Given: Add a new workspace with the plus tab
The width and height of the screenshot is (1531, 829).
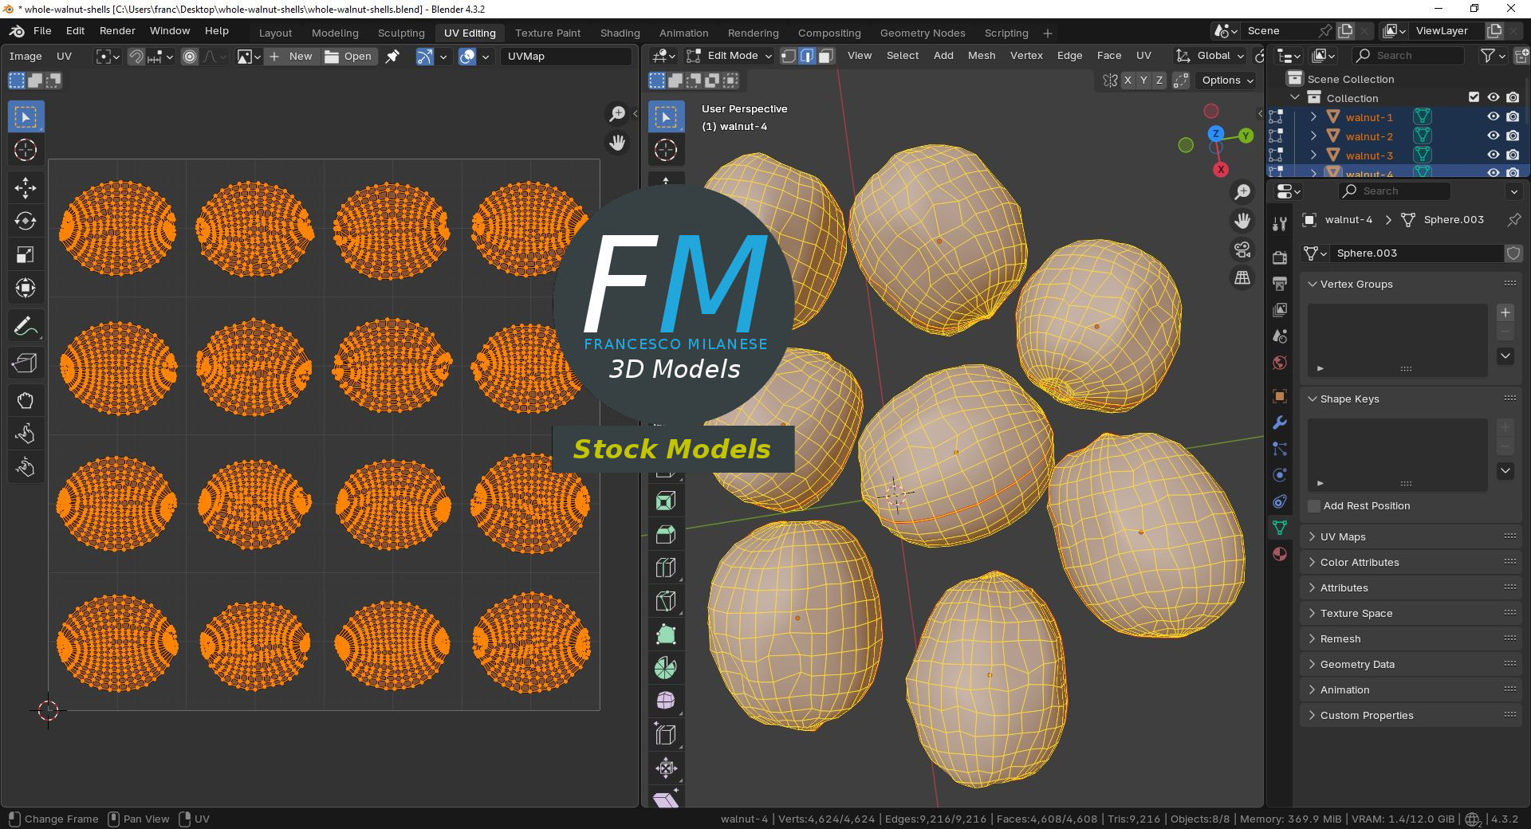Looking at the screenshot, I should click(1048, 33).
